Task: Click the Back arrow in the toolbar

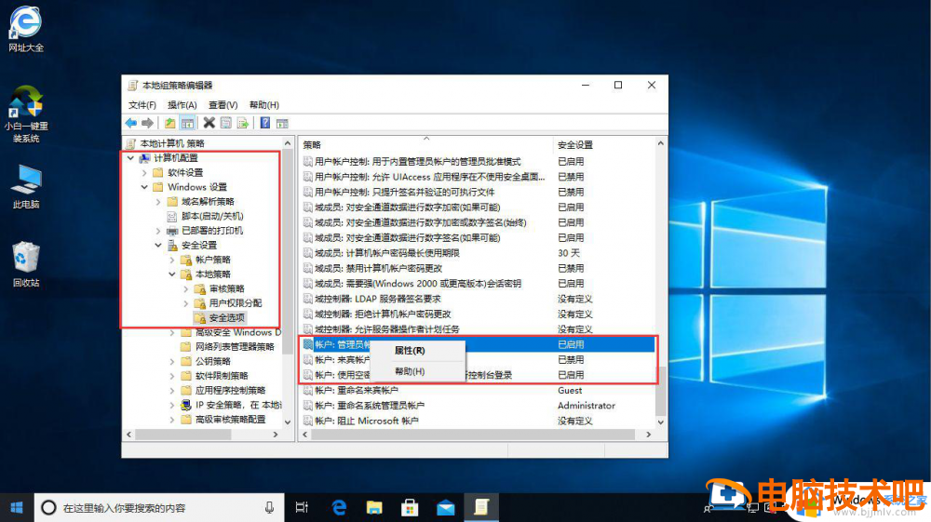Action: pos(131,123)
